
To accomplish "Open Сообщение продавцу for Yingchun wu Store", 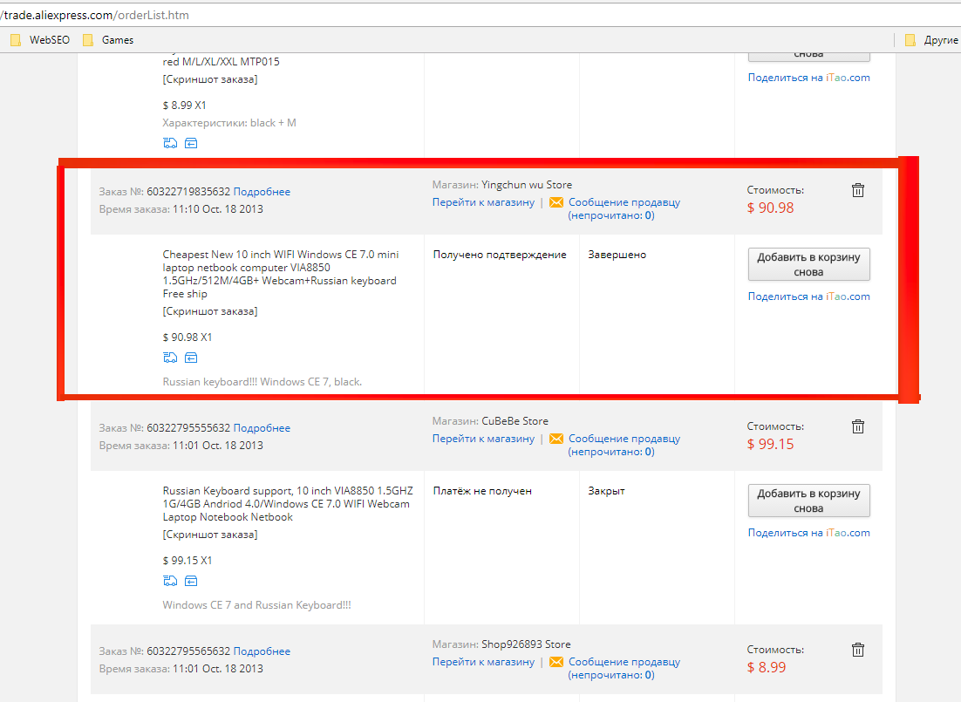I will click(624, 208).
